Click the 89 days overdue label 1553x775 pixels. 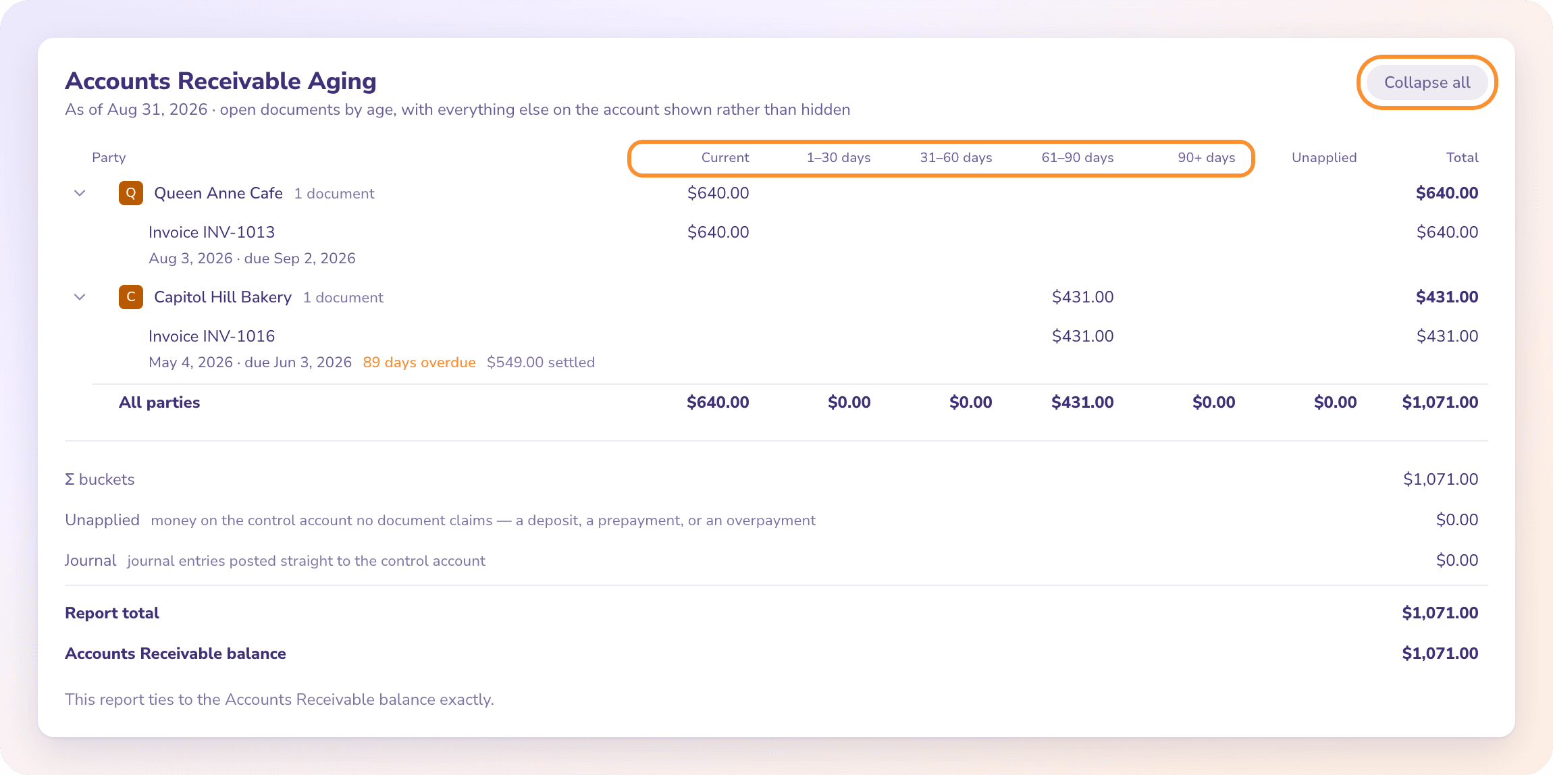(x=419, y=363)
